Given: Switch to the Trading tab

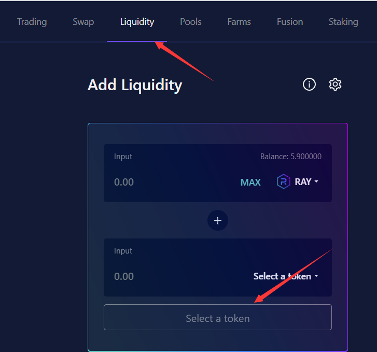Looking at the screenshot, I should (32, 22).
